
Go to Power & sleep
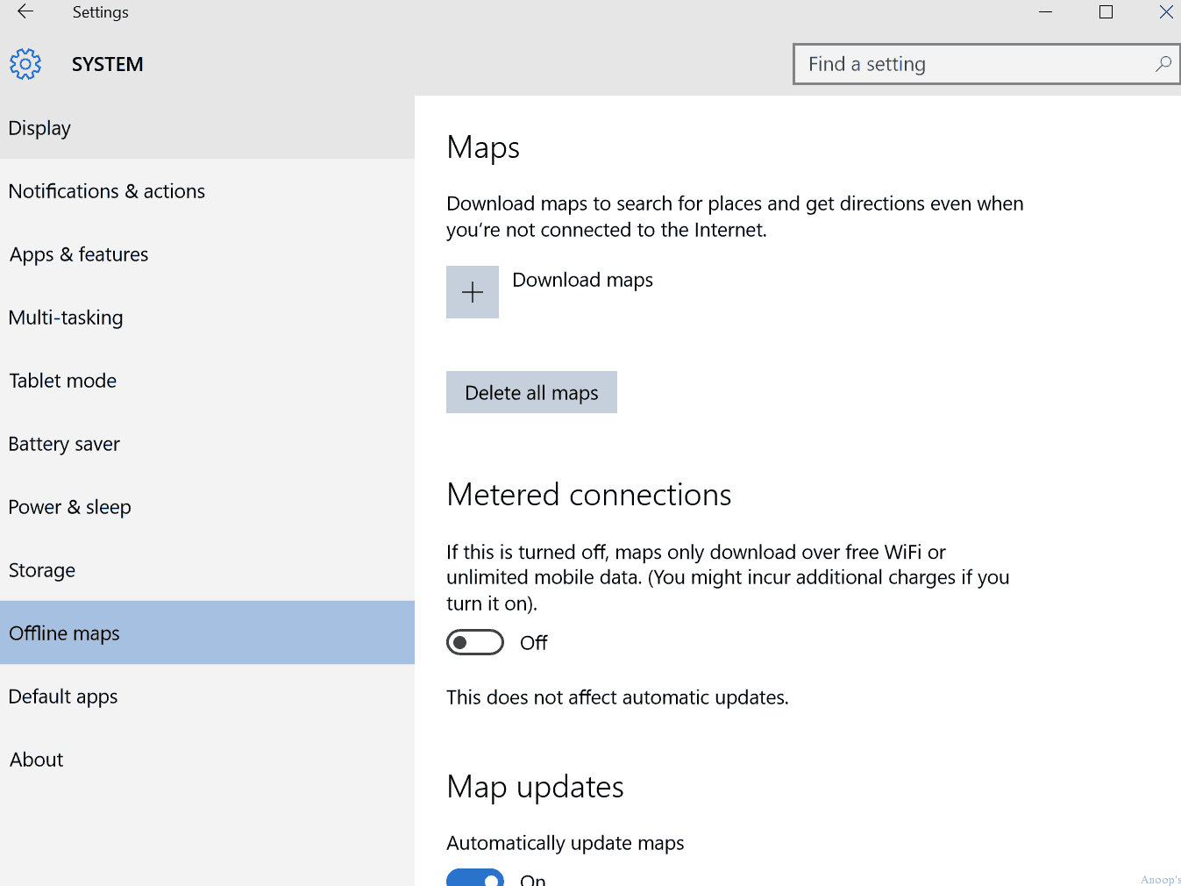tap(207, 507)
